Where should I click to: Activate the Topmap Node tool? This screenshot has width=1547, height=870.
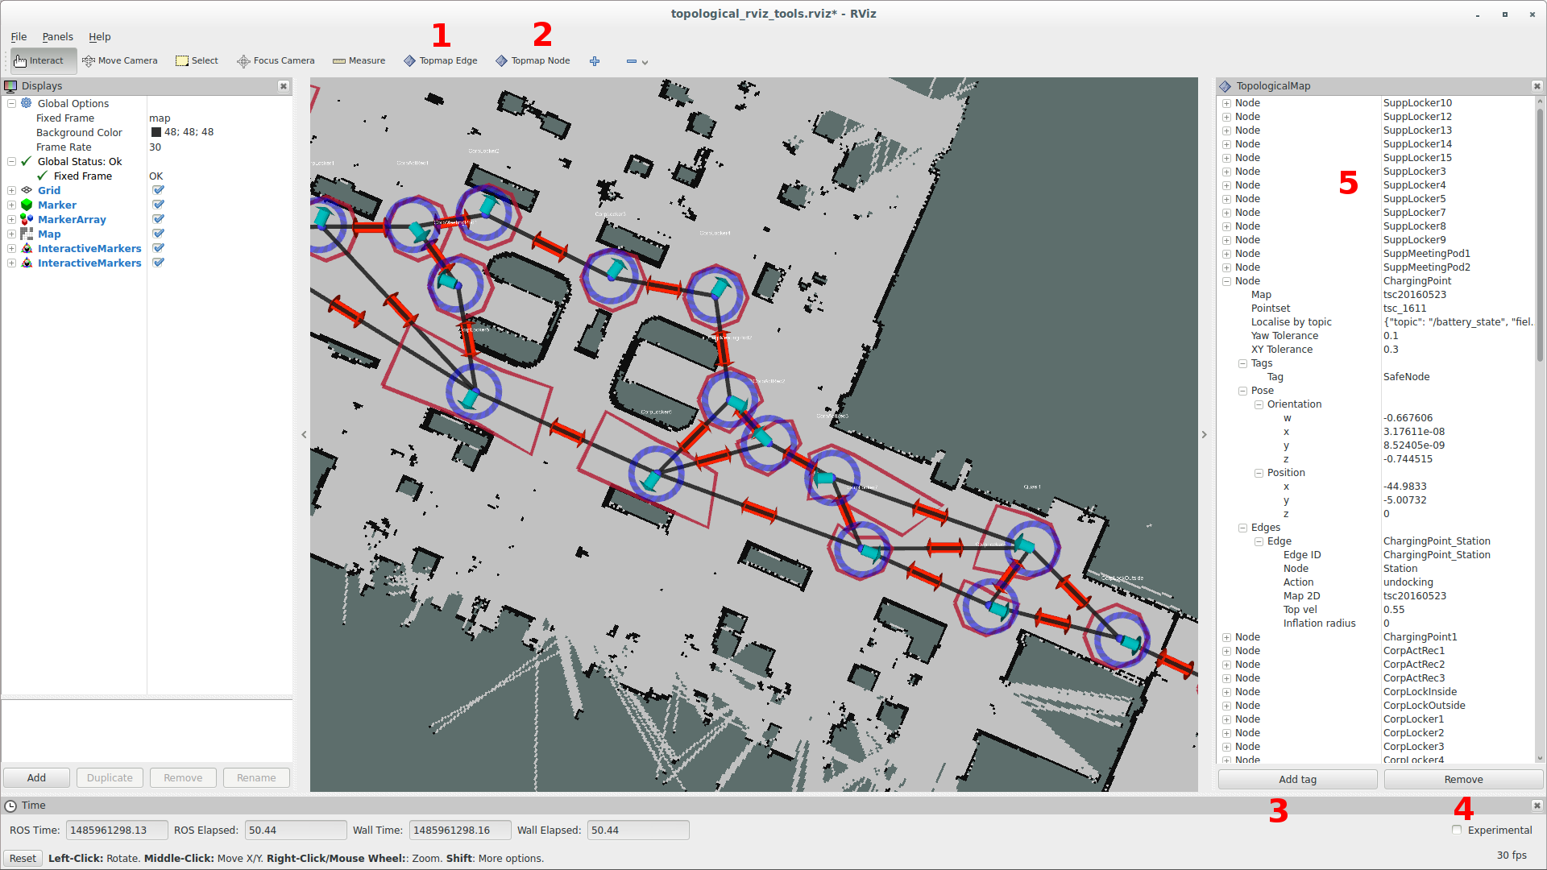[533, 60]
